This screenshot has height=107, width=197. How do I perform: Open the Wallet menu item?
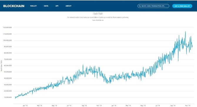(x=34, y=6)
